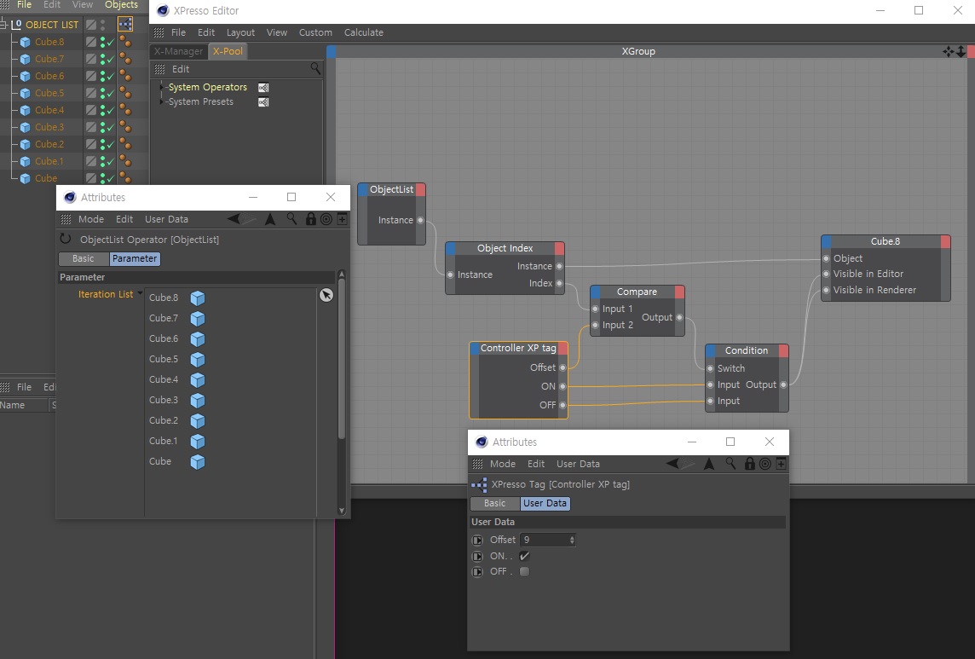
Task: Toggle the OFF checkbox in User Data
Action: 524,571
